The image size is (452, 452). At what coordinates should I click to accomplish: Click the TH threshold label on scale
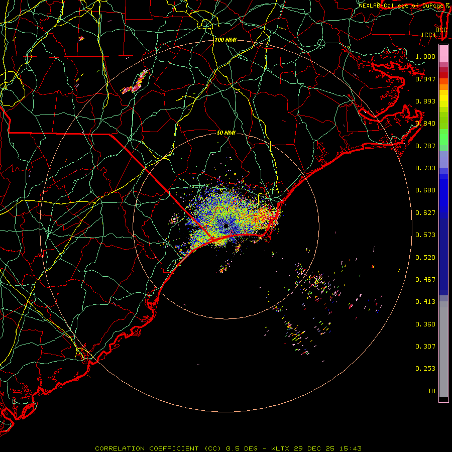(431, 391)
